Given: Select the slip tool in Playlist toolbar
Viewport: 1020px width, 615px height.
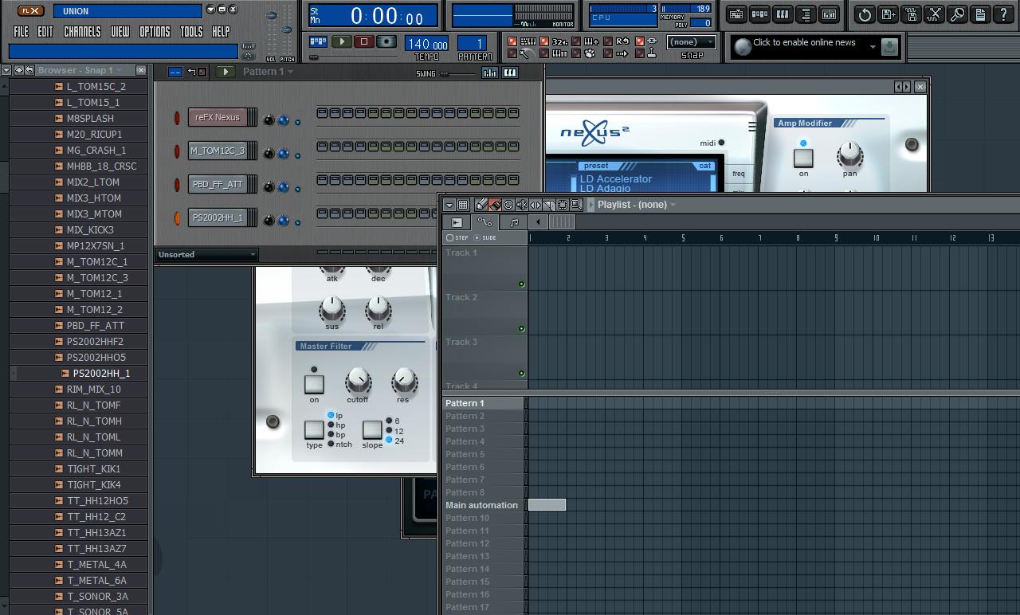Looking at the screenshot, I should (x=535, y=205).
